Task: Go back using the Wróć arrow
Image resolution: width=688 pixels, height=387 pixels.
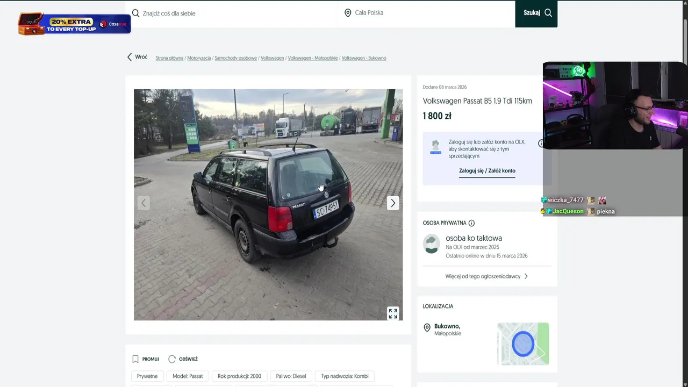Action: coord(137,57)
